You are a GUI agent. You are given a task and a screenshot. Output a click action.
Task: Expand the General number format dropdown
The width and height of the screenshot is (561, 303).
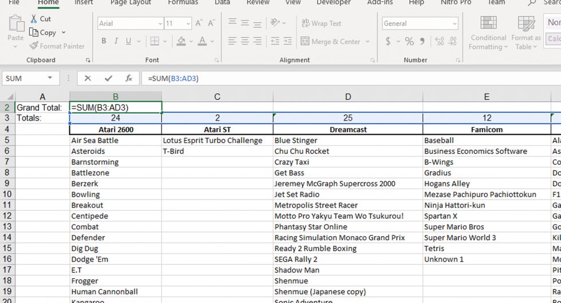point(455,24)
